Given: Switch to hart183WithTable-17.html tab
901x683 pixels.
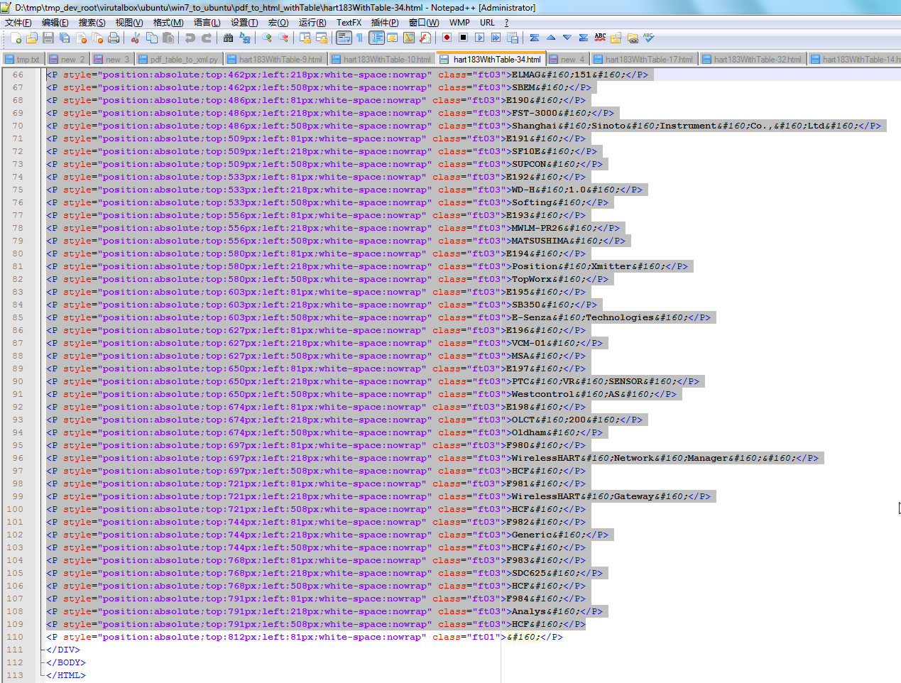Looking at the screenshot, I should [644, 59].
